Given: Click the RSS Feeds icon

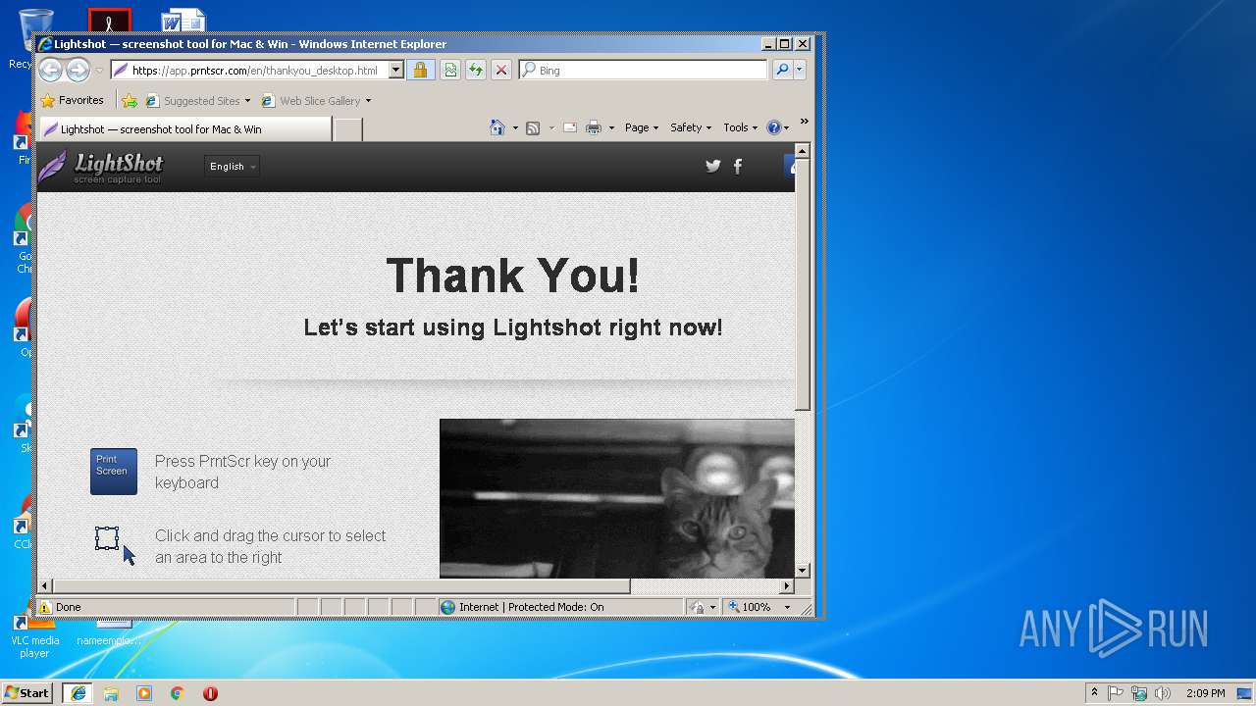Looking at the screenshot, I should pyautogui.click(x=533, y=127).
